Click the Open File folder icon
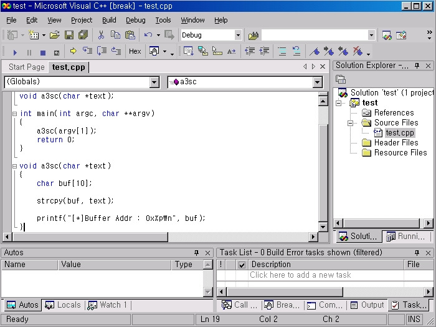This screenshot has width=436, height=327. pos(55,35)
